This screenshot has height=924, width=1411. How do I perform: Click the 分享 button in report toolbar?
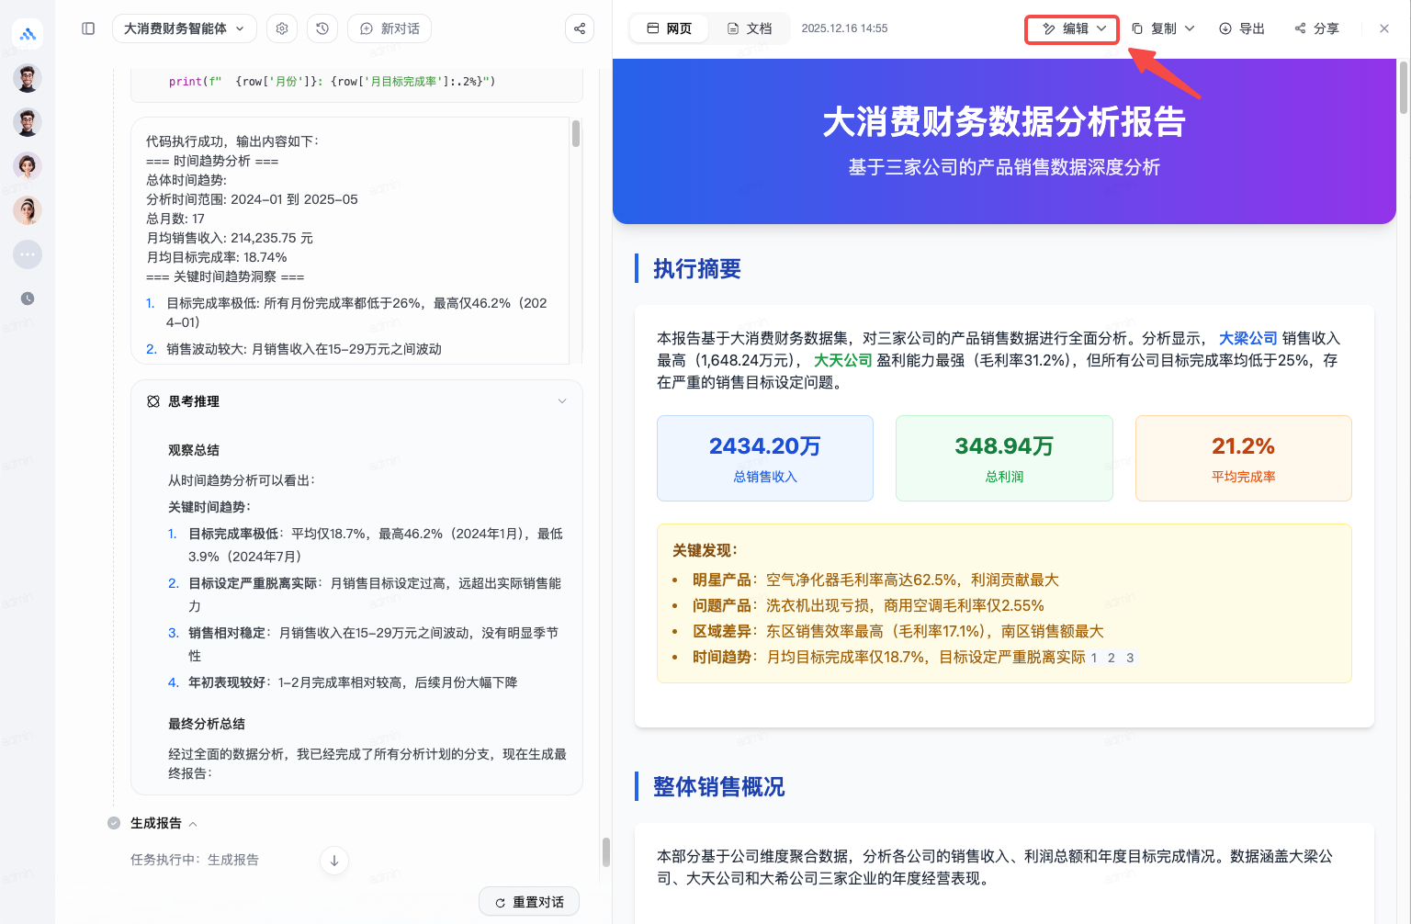coord(1316,28)
